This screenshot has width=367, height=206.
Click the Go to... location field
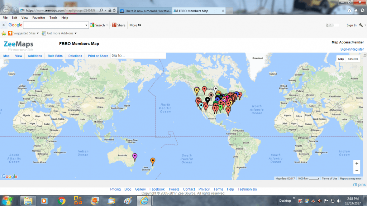coord(138,56)
